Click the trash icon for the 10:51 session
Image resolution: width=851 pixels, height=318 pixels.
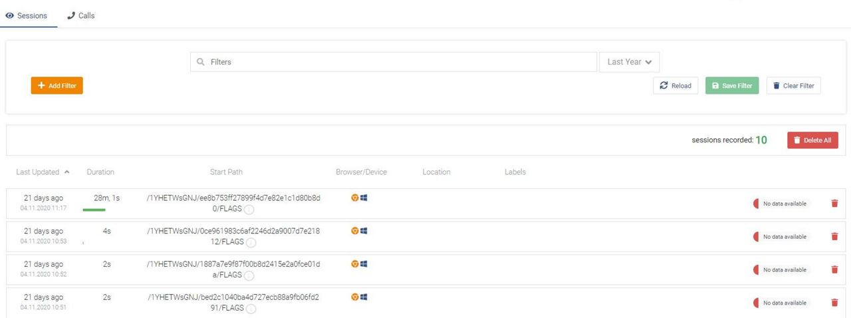[834, 303]
